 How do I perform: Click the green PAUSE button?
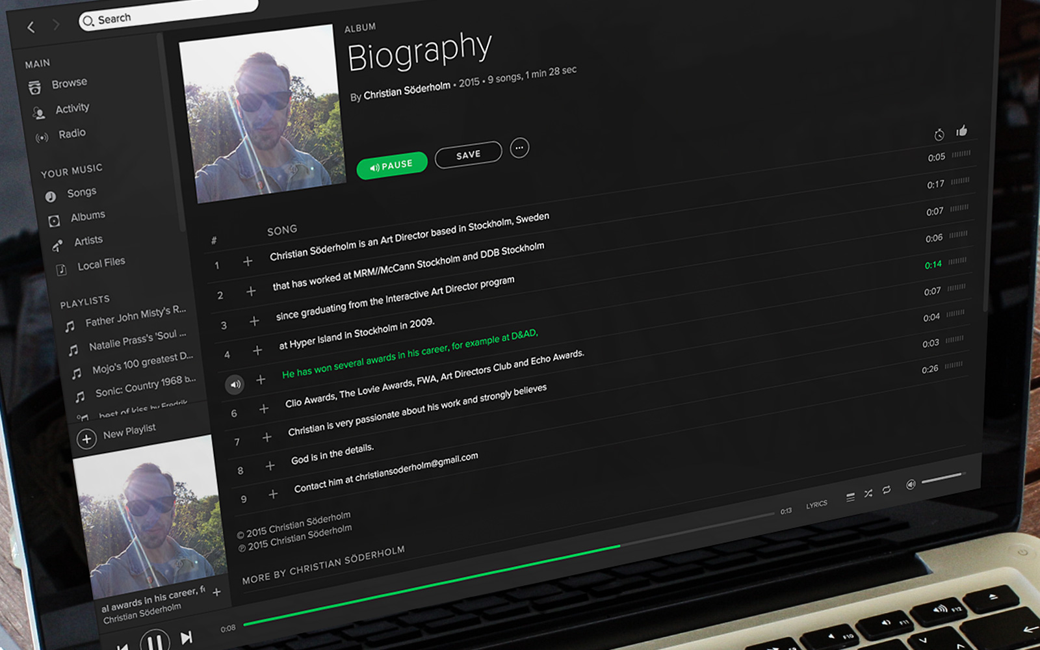[x=392, y=166]
